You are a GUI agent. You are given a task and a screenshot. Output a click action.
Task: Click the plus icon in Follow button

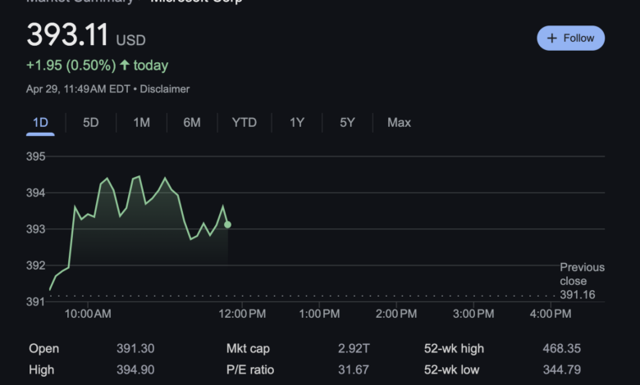(552, 38)
